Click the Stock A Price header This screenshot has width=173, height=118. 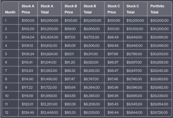pos(28,9)
